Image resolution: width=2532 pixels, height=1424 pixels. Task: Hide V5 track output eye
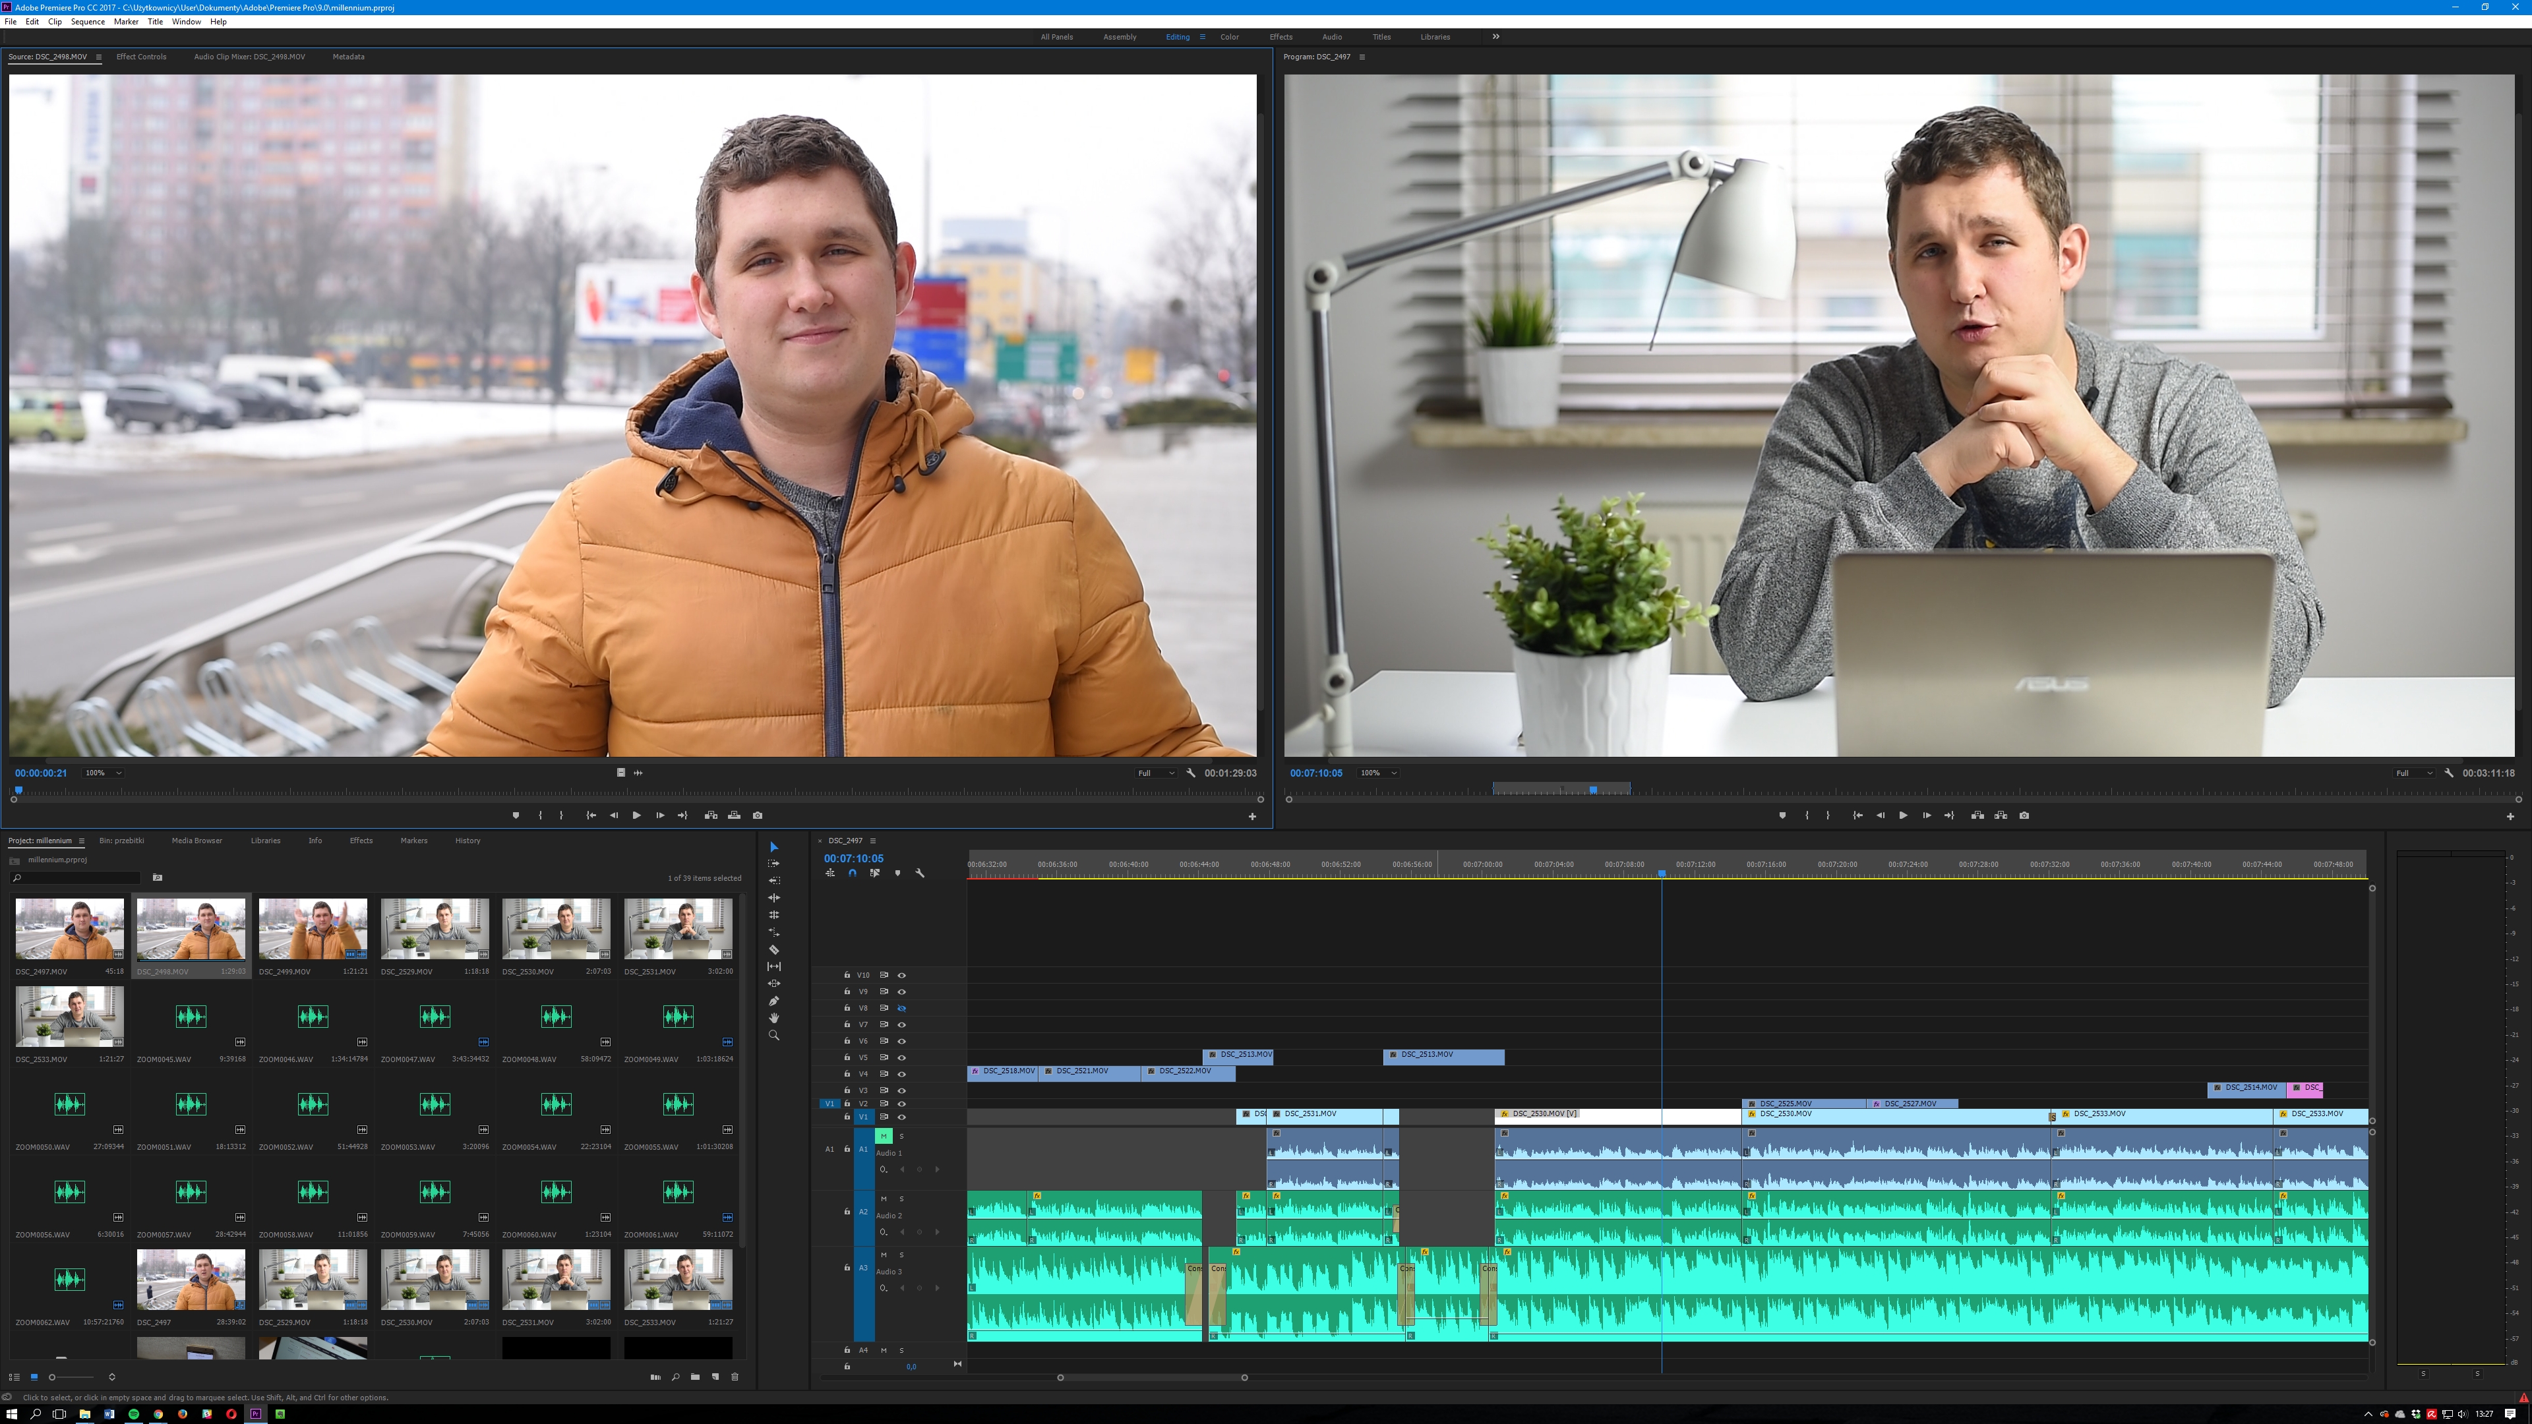click(901, 1057)
